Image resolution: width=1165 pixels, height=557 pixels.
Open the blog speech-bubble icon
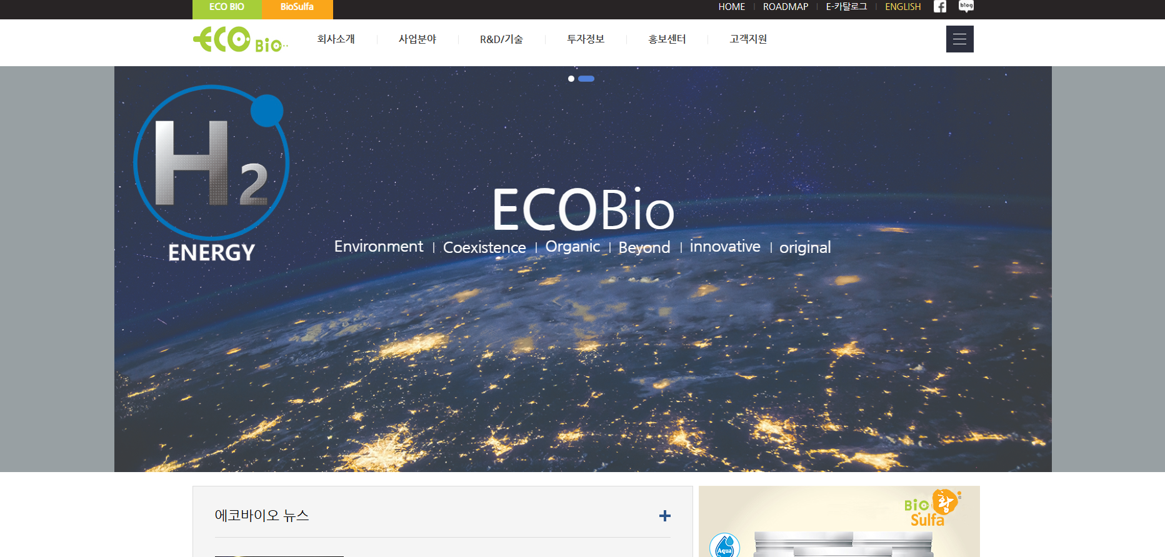pos(966,6)
